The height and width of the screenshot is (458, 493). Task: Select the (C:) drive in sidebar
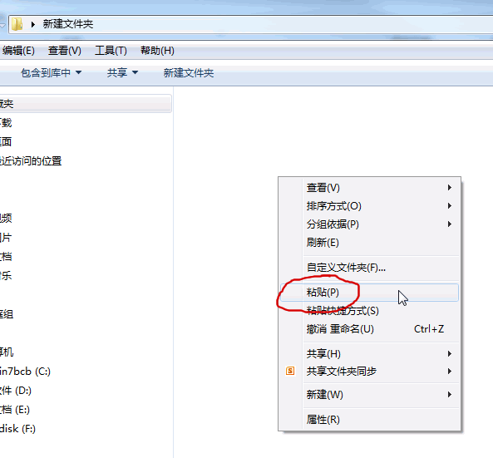click(x=25, y=372)
